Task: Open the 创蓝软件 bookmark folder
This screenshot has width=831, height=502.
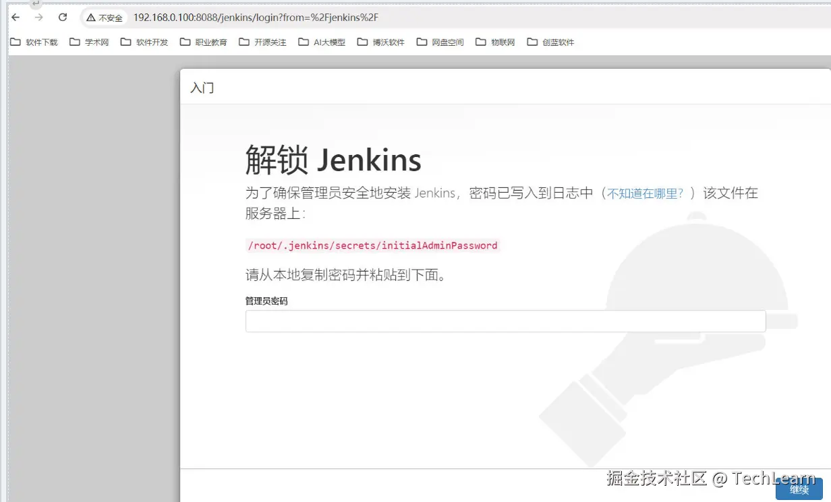Action: click(x=550, y=42)
